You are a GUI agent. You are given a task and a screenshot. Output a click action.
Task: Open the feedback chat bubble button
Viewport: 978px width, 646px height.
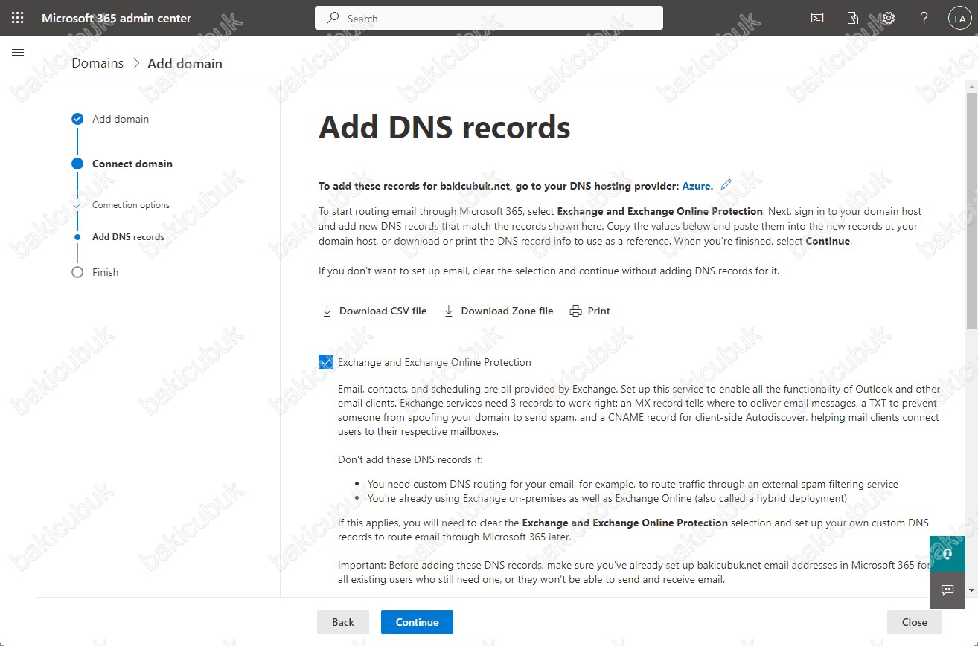pos(947,590)
